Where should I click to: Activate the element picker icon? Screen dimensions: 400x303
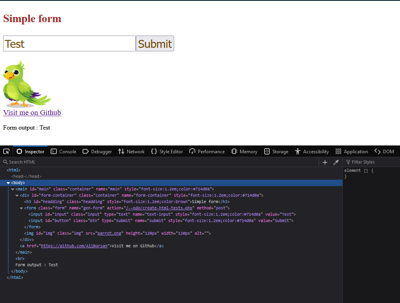pyautogui.click(x=6, y=152)
